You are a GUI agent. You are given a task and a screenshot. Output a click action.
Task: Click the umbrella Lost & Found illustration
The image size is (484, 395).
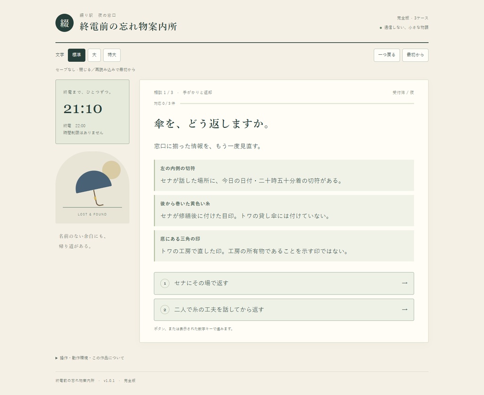coord(92,187)
